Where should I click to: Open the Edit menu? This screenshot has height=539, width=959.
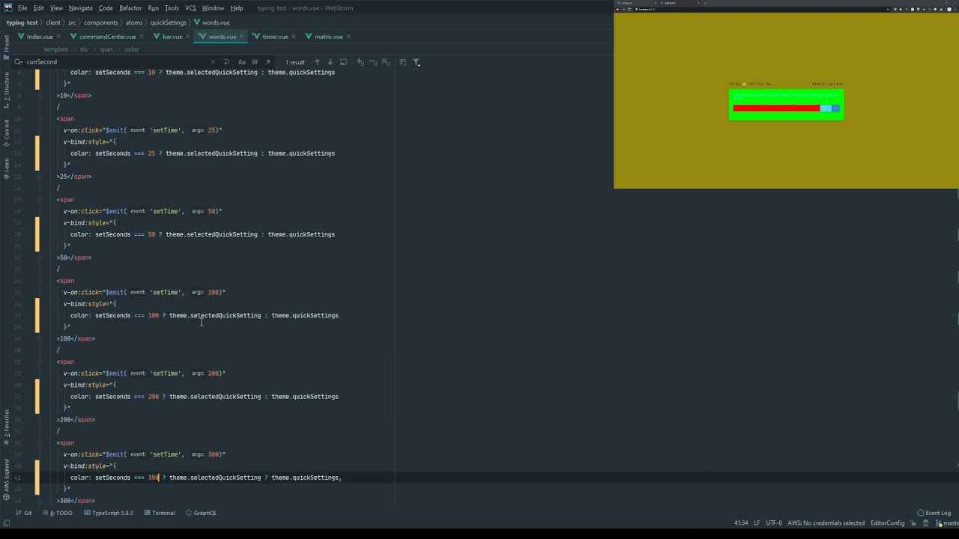point(38,8)
